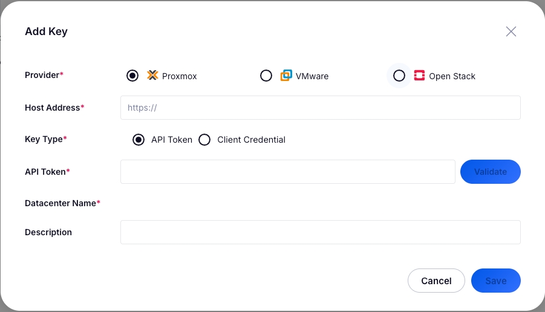This screenshot has height=312, width=545.
Task: Select API Token key type radio
Action: point(139,140)
